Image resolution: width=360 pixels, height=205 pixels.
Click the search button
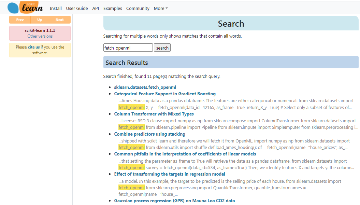point(162,48)
